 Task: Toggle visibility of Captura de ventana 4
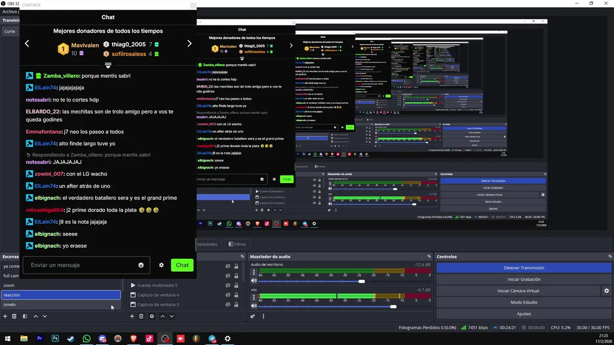pos(228,295)
